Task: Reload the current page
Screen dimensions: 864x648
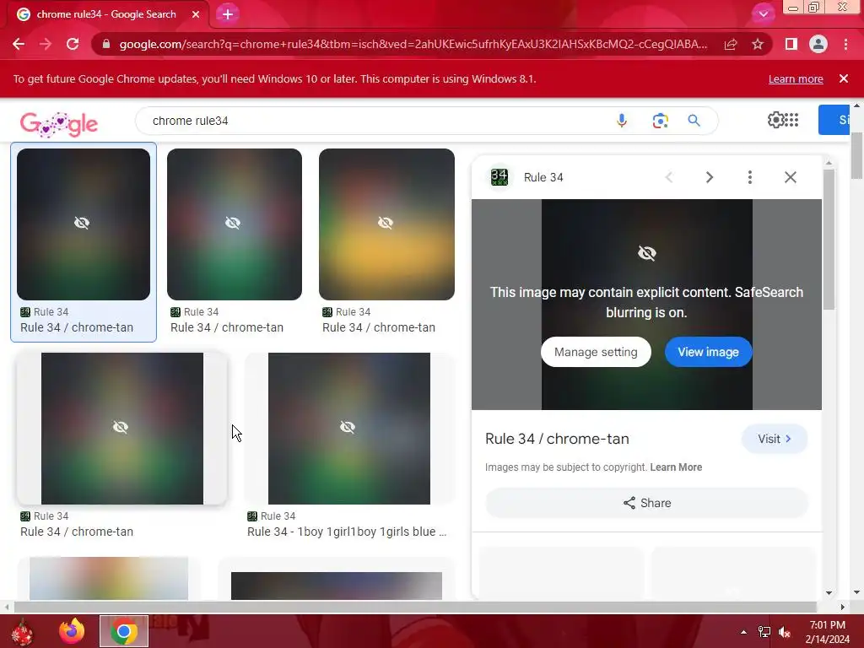Action: (x=73, y=44)
